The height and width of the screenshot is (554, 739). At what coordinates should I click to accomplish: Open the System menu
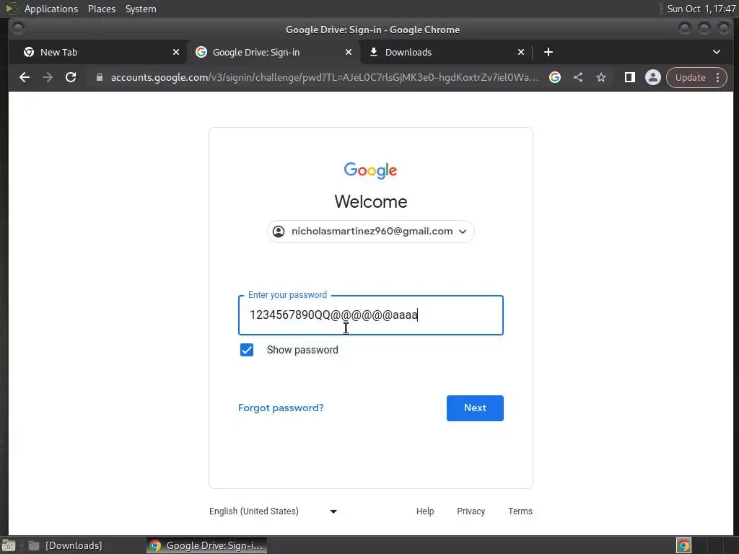point(141,9)
